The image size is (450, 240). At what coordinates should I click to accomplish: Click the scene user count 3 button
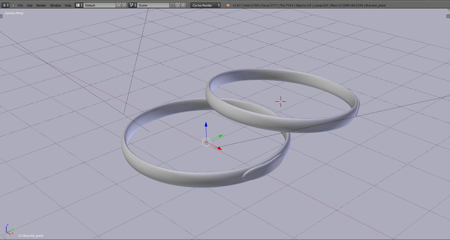172,5
